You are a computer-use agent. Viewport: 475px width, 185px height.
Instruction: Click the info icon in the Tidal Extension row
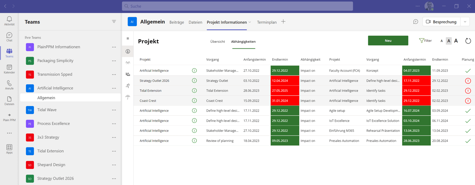[x=194, y=91]
